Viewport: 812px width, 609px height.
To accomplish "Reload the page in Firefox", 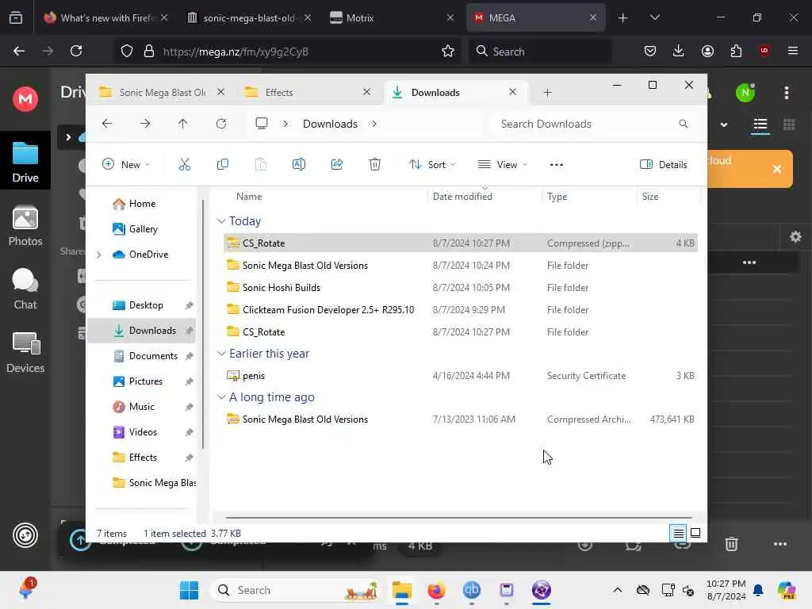I will pos(76,51).
